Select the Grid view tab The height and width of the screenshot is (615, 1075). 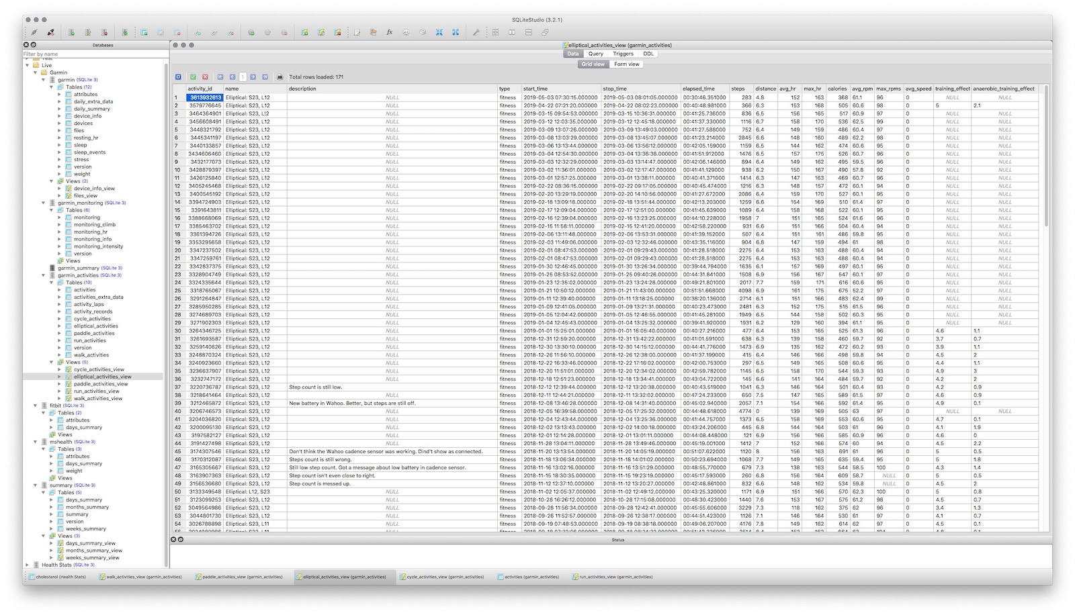[593, 64]
